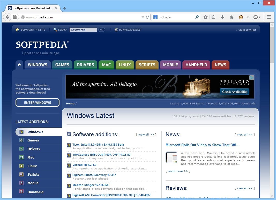Screen dimensions: 276x200
Task: Click the ENTER WINDOWS button
Action: (38, 103)
